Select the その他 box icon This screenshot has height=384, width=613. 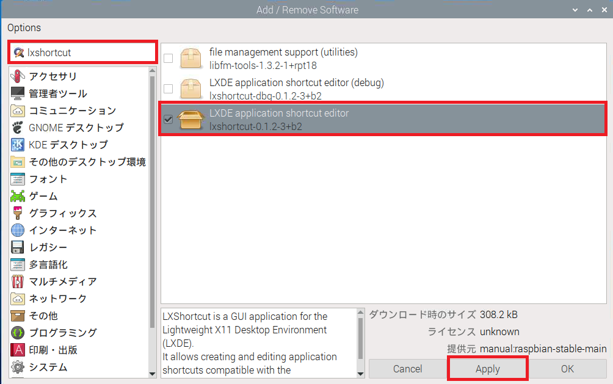click(x=18, y=316)
